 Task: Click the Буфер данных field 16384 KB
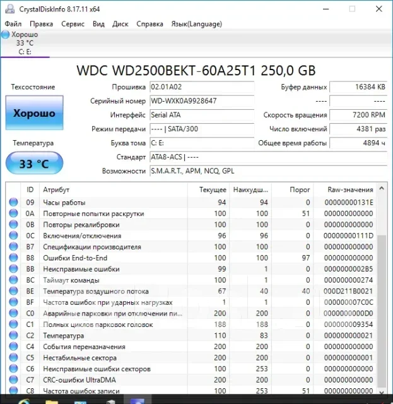click(358, 87)
